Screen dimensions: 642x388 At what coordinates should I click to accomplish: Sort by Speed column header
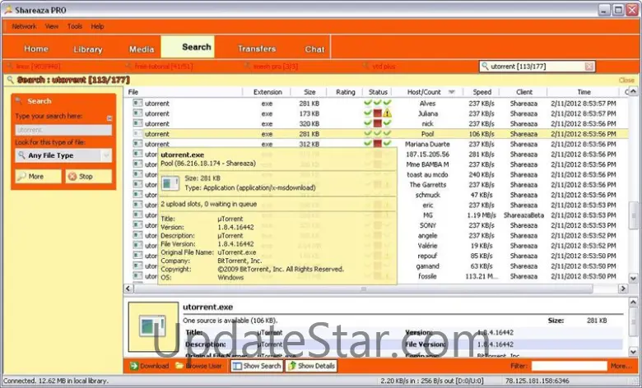coord(481,92)
